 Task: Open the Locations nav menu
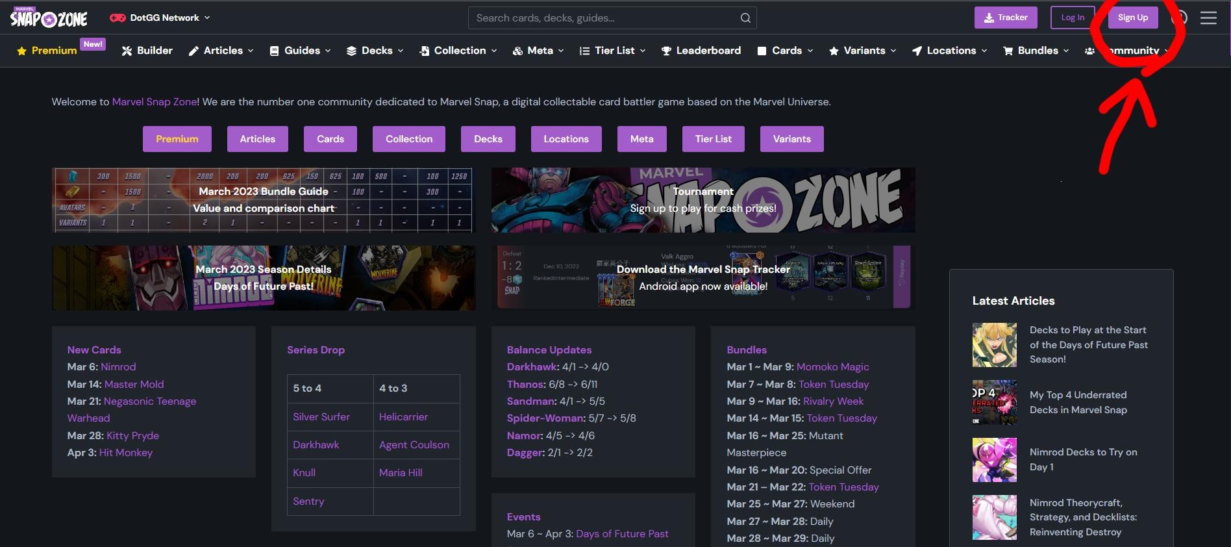(949, 51)
